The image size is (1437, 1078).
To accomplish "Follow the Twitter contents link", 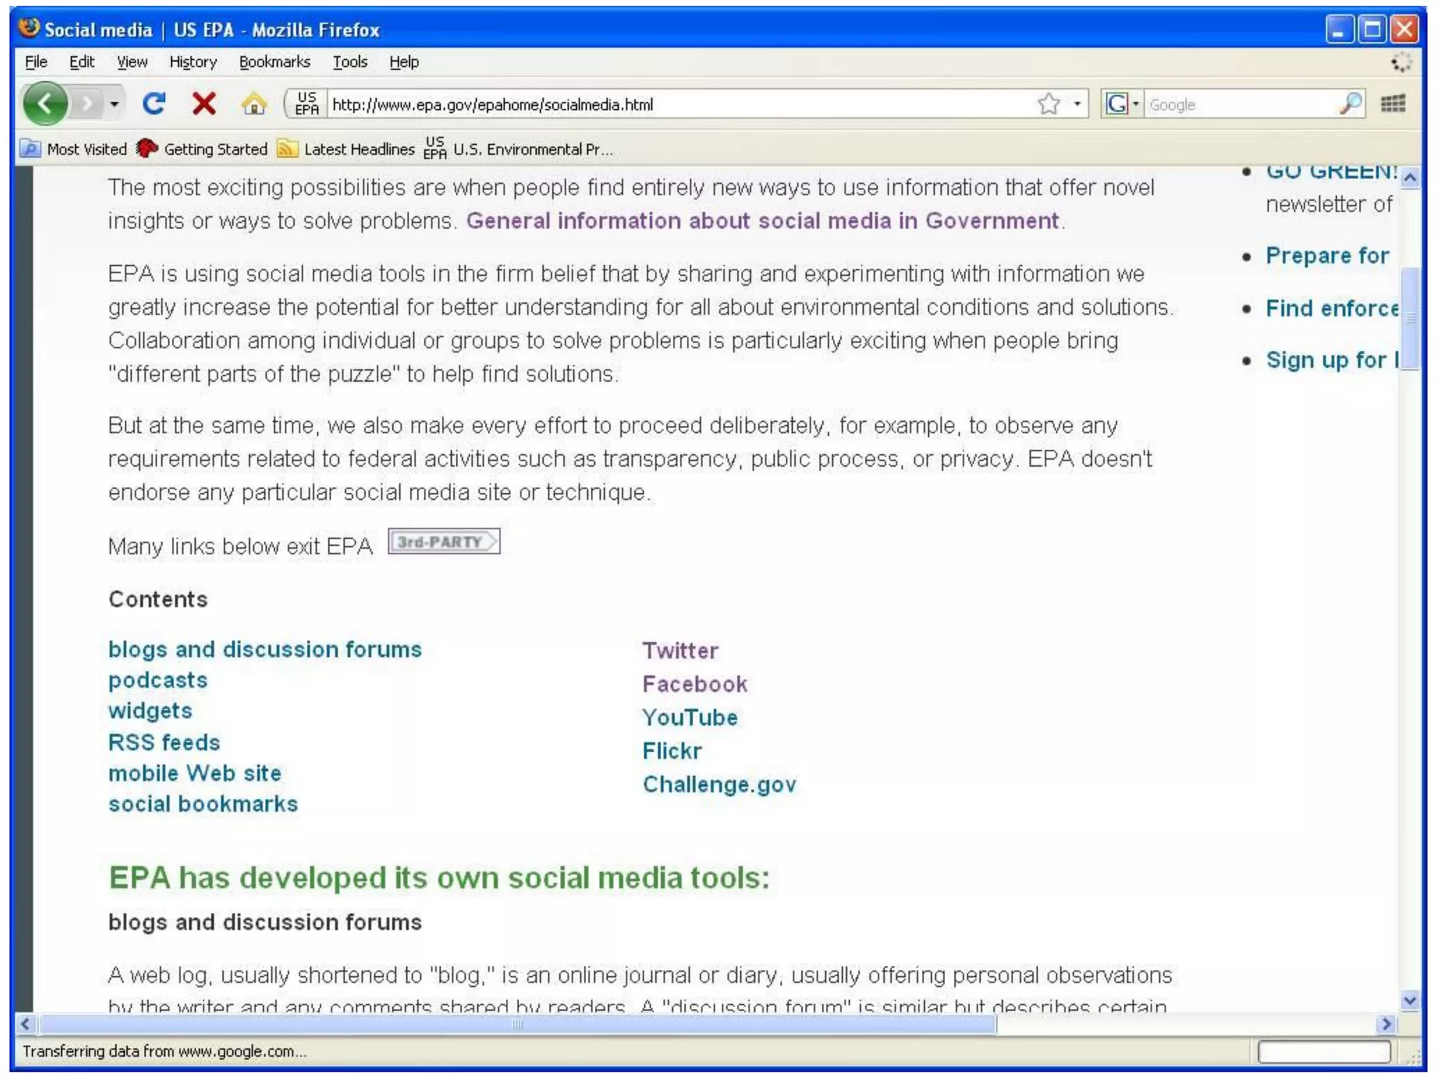I will coord(680,651).
